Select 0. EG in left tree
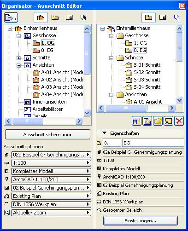This screenshot has height=231, width=188. pyautogui.click(x=47, y=50)
